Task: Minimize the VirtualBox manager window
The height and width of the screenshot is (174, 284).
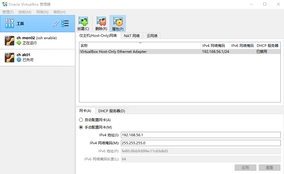Action: (x=251, y=4)
